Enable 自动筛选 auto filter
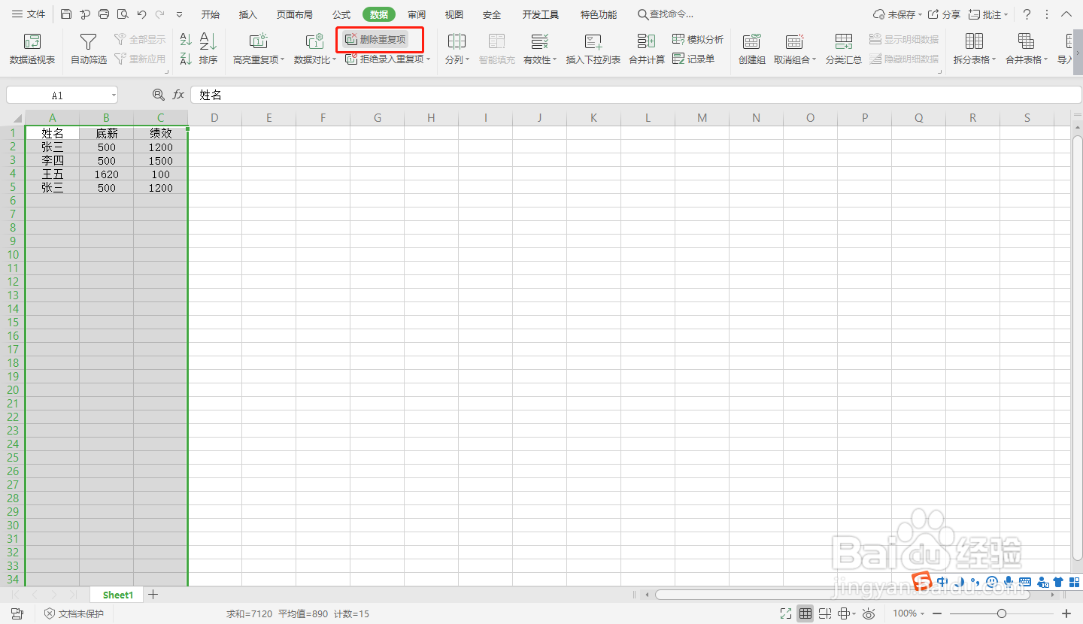Screen dimensions: 1083x624 [89, 49]
